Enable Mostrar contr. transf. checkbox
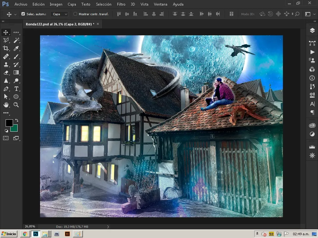Screen dimensions: 318x238 pyautogui.click(x=75, y=14)
